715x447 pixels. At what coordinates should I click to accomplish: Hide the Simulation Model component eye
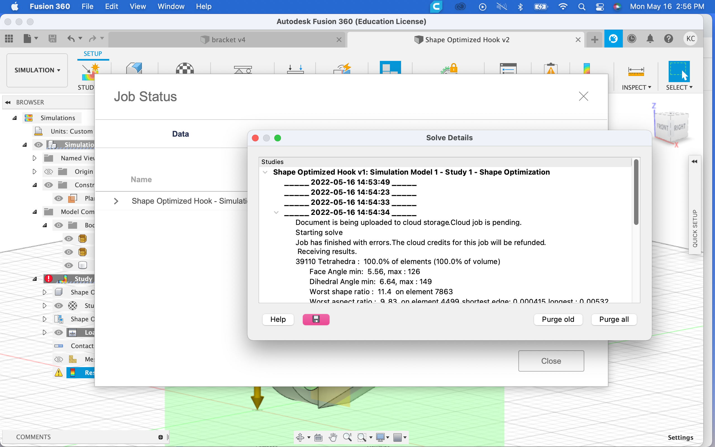click(39, 144)
